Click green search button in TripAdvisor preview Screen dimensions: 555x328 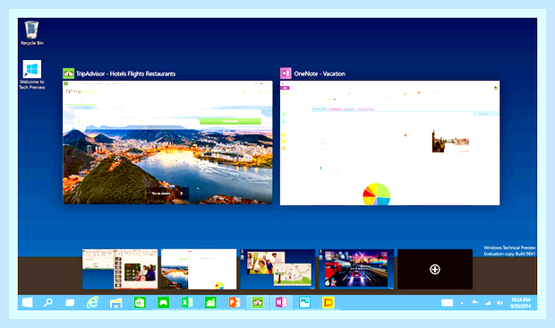[x=230, y=121]
